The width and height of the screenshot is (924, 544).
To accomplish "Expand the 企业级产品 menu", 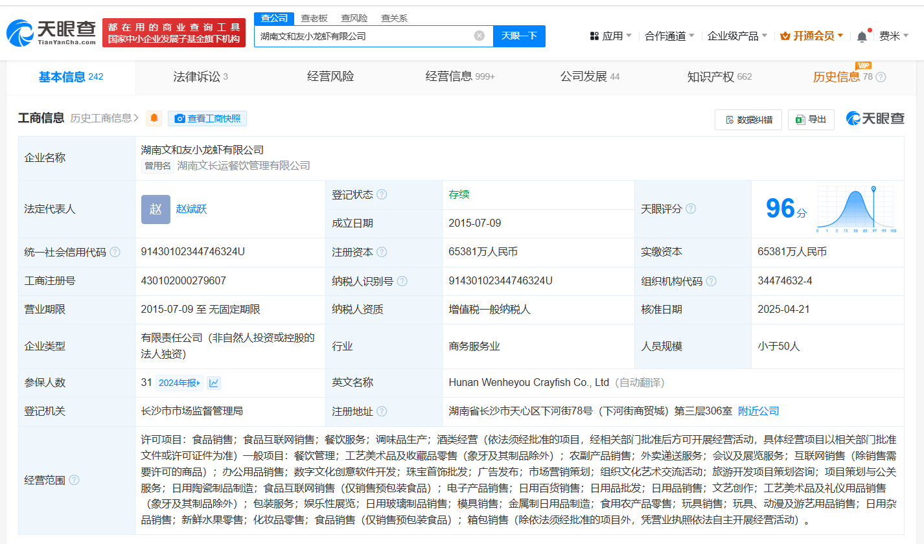I will (x=737, y=36).
